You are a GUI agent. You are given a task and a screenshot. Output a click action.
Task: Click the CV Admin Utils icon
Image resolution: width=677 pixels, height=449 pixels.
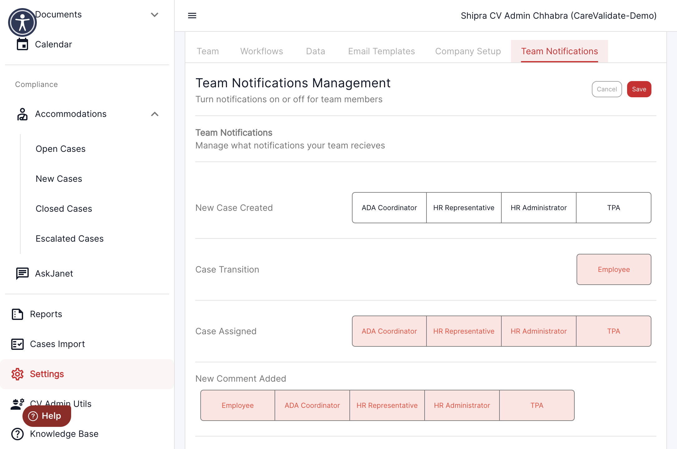[17, 404]
